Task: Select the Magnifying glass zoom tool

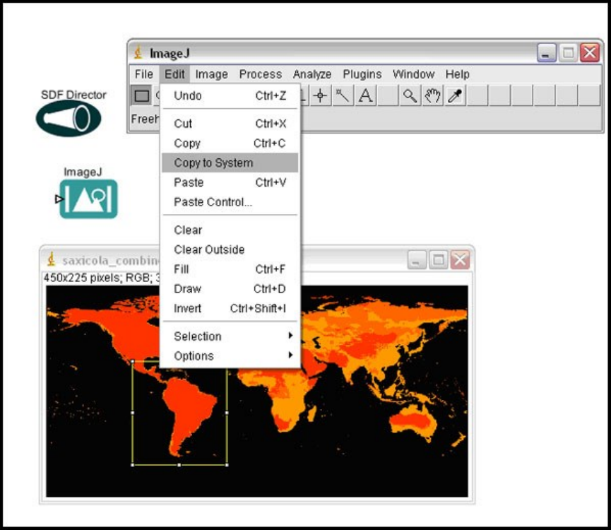Action: 410,95
